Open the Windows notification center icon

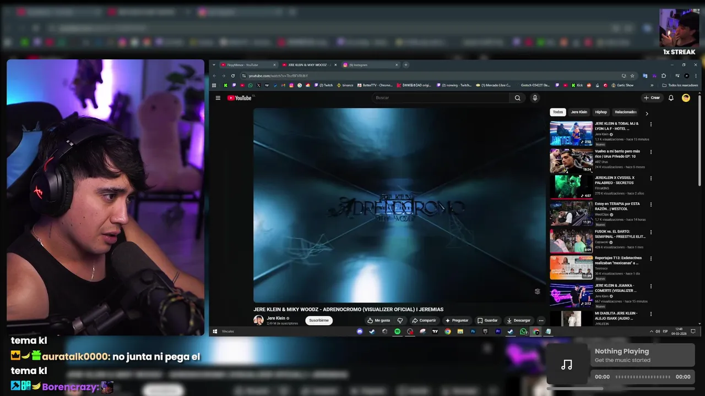coord(693,331)
